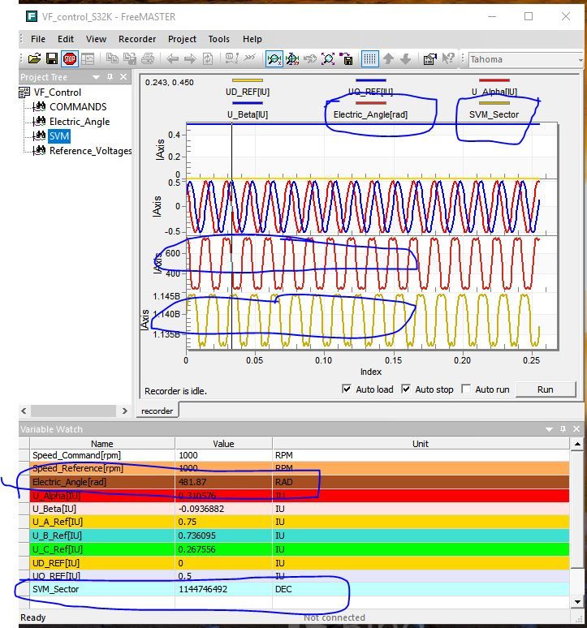587x628 pixels.
Task: Click the Copy toolbar icon
Action: point(112,59)
